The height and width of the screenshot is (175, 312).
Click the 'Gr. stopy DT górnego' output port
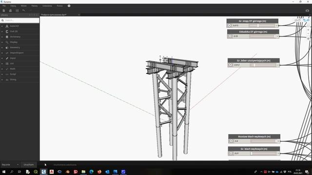pyautogui.click(x=277, y=25)
